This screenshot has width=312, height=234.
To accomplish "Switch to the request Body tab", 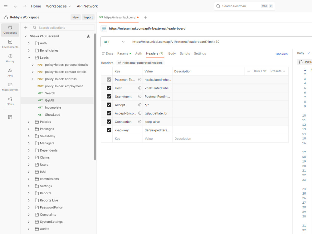I will coord(172,53).
